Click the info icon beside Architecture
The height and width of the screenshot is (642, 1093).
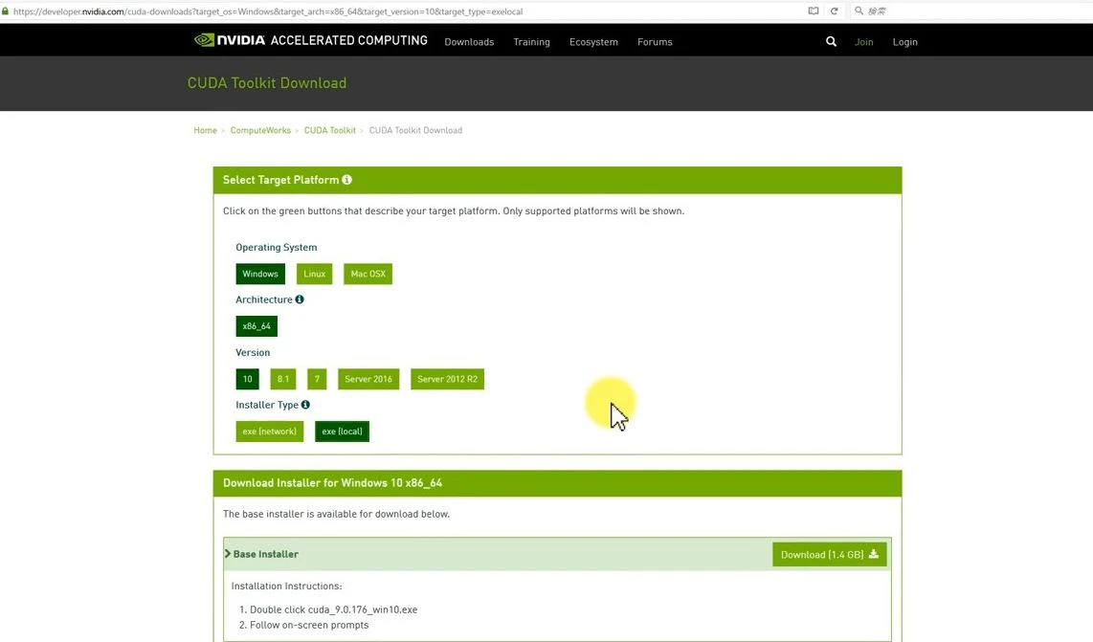click(x=300, y=299)
